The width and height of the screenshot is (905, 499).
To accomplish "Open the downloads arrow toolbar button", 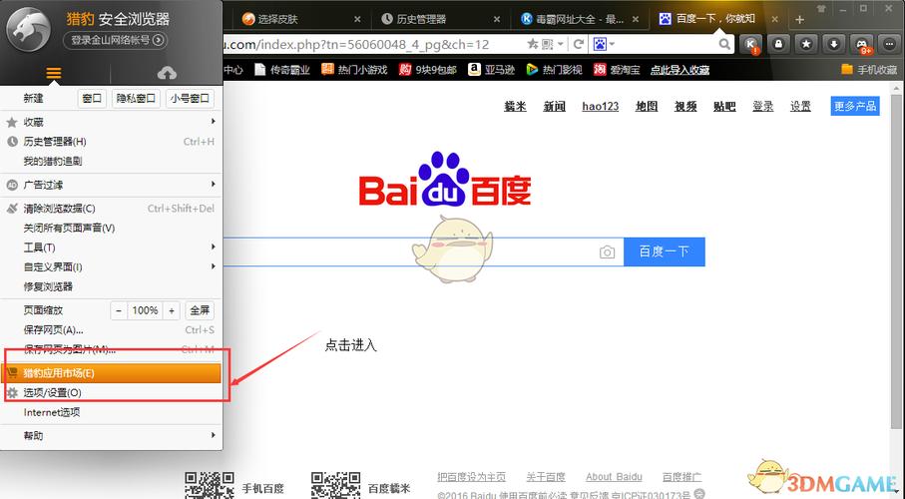I will (x=834, y=44).
